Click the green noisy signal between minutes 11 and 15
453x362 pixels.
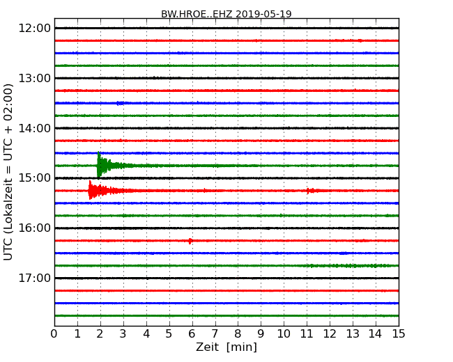pyautogui.click(x=351, y=265)
